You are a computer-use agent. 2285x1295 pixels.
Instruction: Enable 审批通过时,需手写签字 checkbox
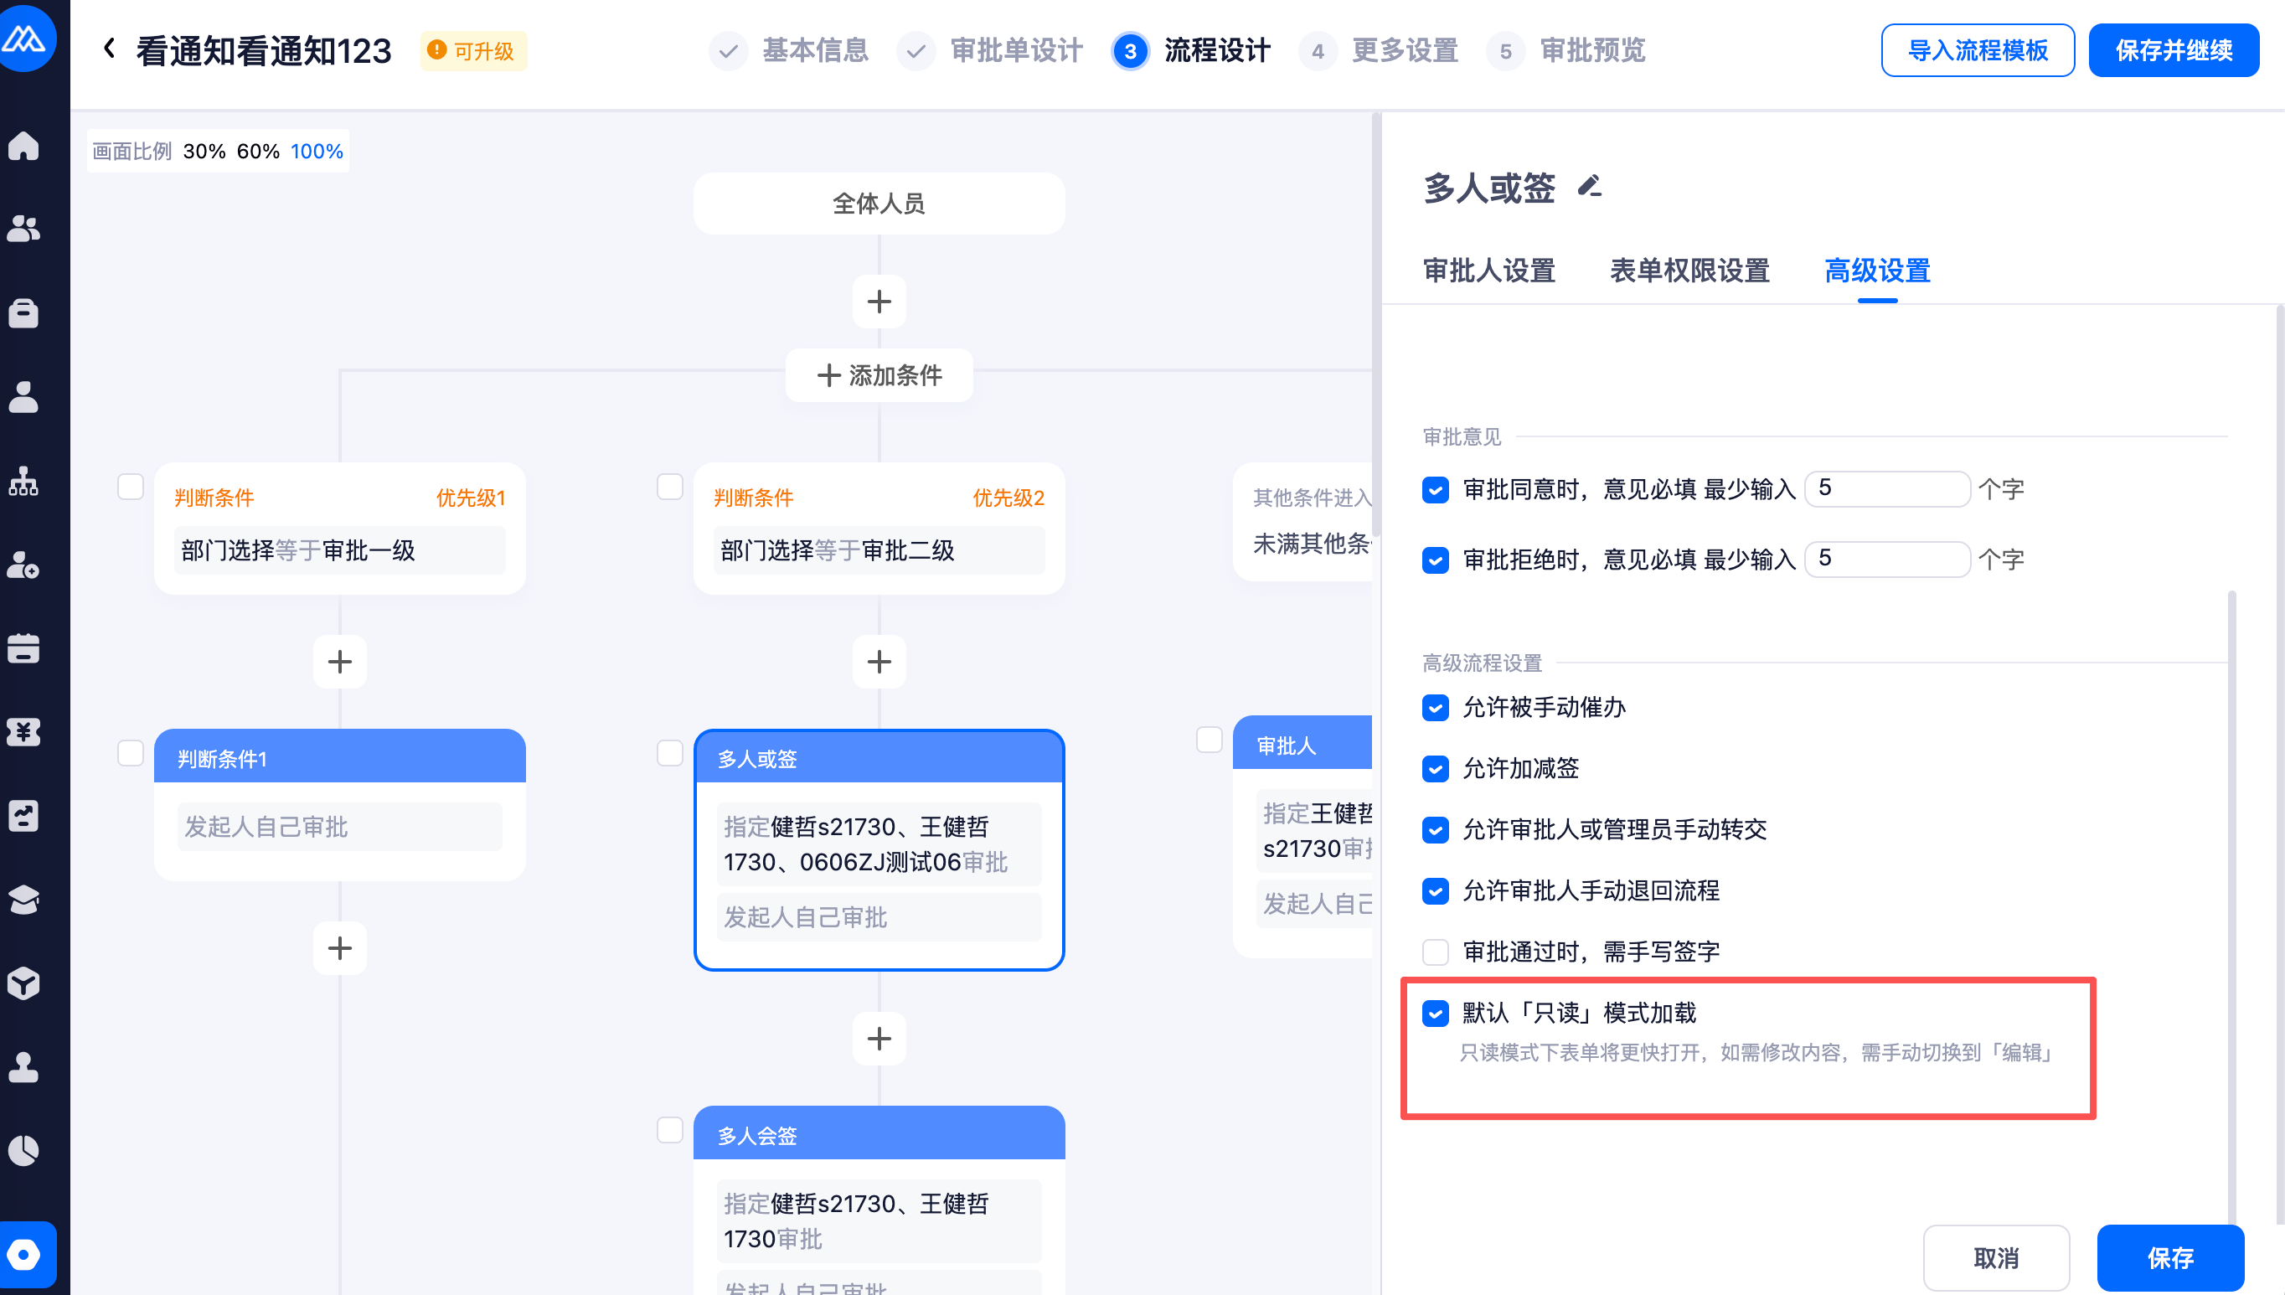(1435, 952)
